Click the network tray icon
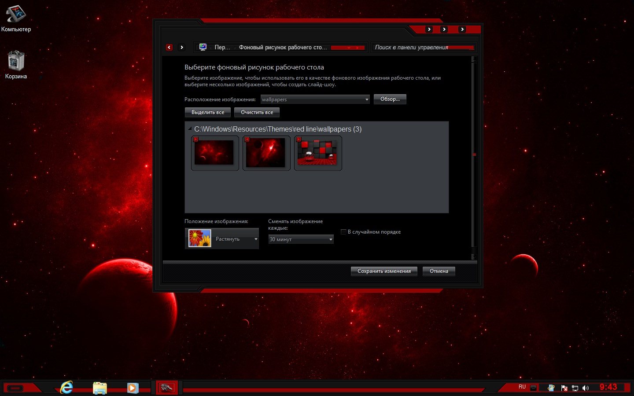This screenshot has height=396, width=634. [x=575, y=388]
